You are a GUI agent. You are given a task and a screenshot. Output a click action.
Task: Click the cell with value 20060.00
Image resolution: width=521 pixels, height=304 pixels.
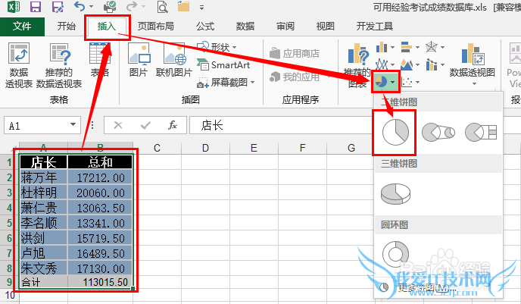tap(100, 193)
